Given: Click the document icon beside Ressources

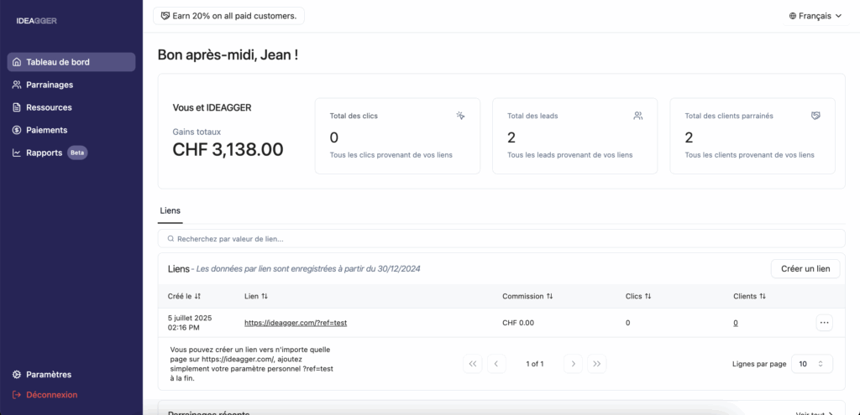Looking at the screenshot, I should tap(17, 107).
